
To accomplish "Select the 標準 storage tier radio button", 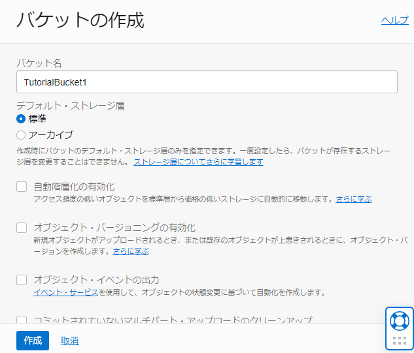I will [21, 119].
